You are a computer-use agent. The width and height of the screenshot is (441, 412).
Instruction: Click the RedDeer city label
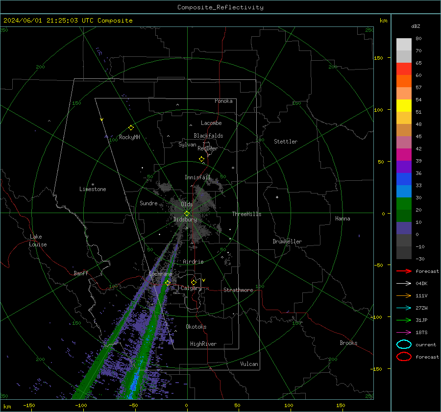pos(208,148)
